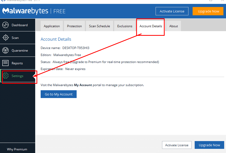226x153 pixels.
Task: Click the Quarantine radiation icon
Action: (5, 50)
